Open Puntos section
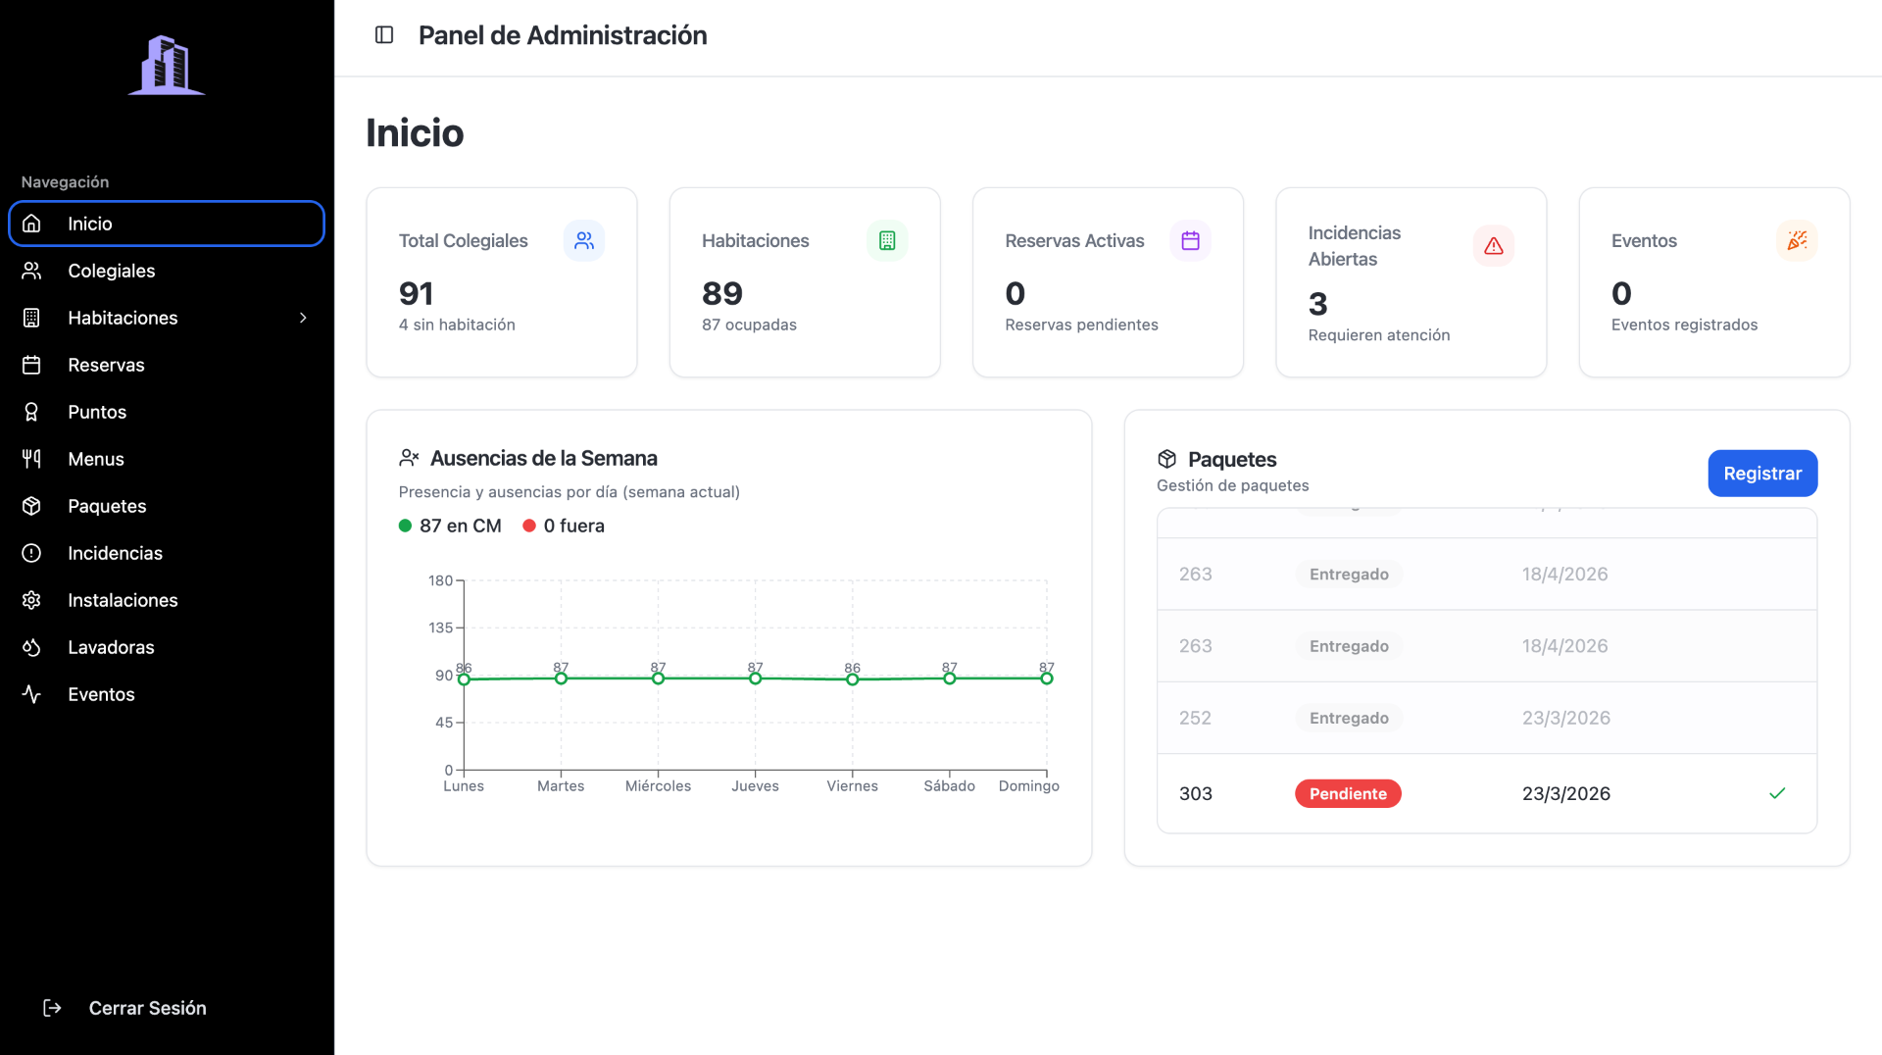Viewport: 1882px width, 1055px height. click(x=167, y=412)
